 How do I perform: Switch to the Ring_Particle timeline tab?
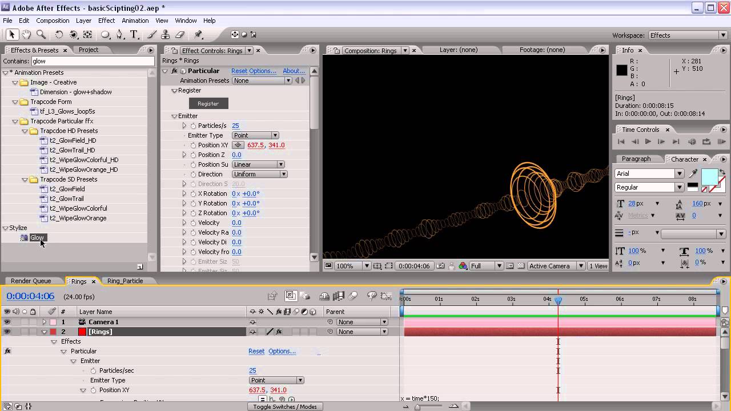124,281
